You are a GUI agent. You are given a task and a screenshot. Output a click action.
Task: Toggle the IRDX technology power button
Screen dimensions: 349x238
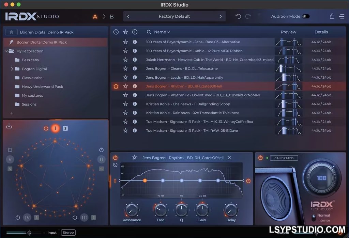[x=260, y=158]
